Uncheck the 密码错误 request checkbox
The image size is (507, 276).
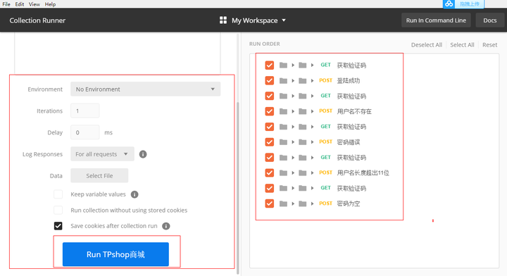tap(269, 142)
